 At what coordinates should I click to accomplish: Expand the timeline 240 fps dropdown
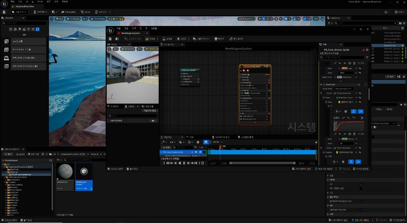(x=217, y=142)
